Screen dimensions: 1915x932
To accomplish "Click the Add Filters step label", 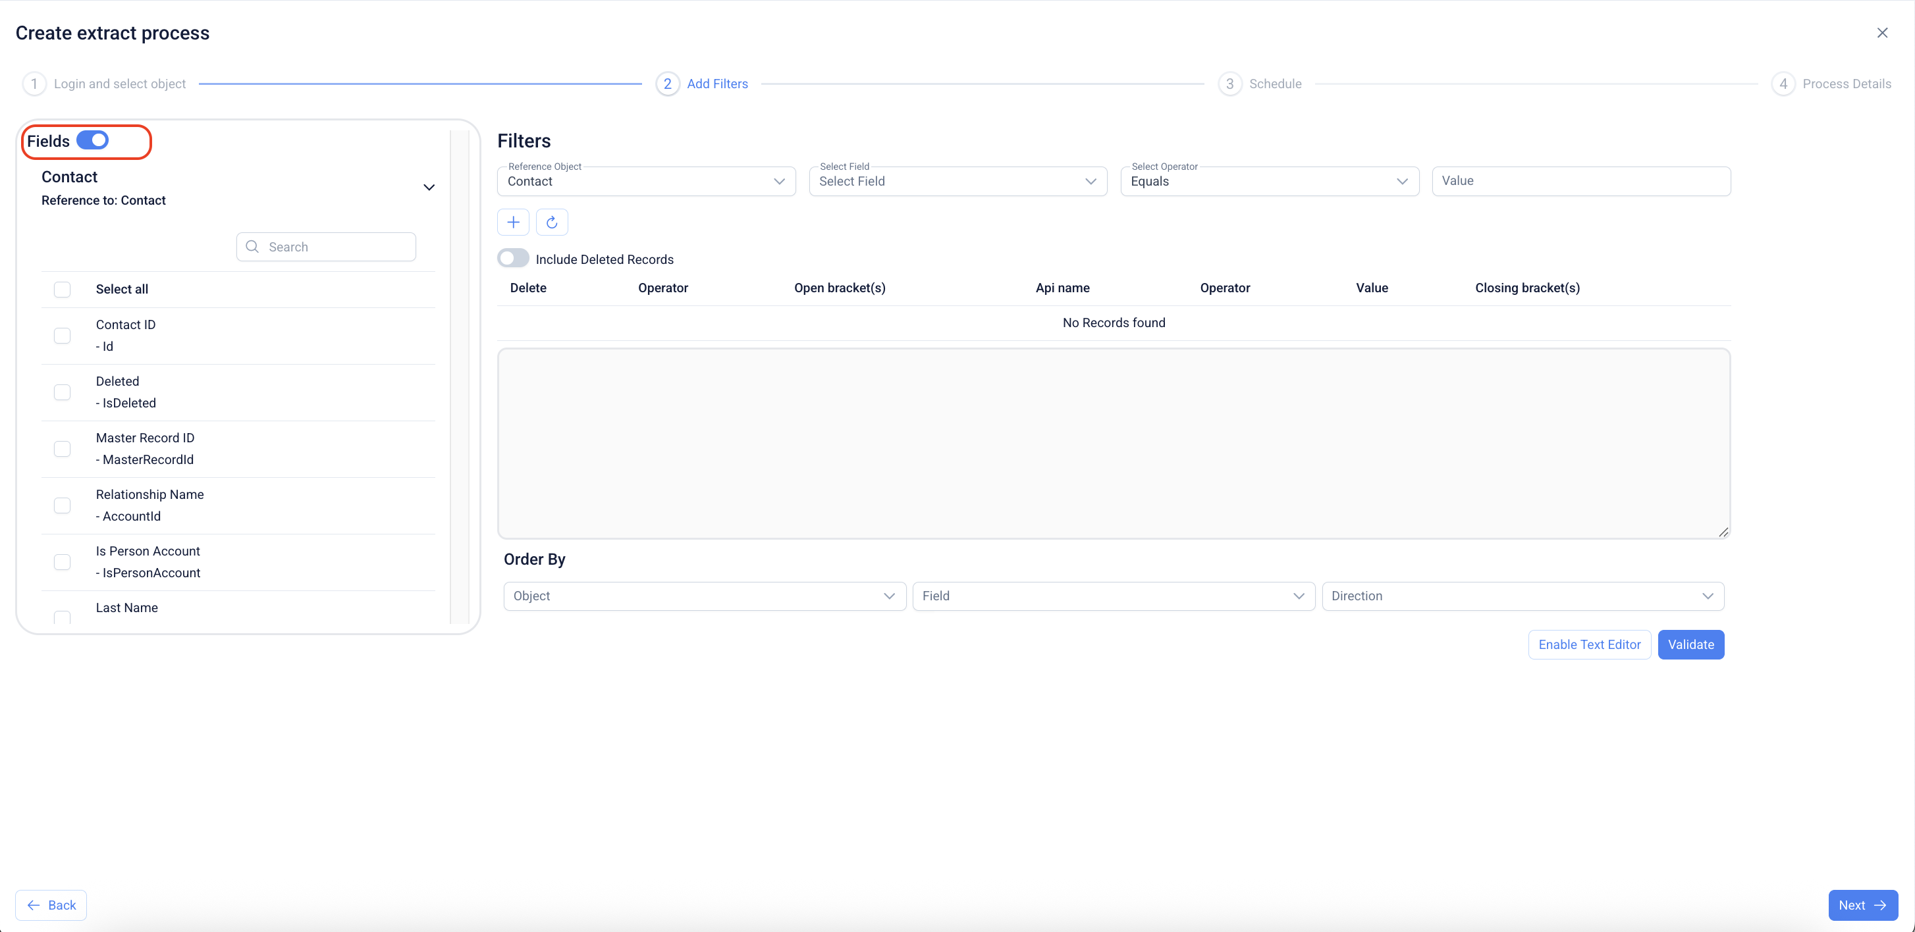I will [716, 84].
